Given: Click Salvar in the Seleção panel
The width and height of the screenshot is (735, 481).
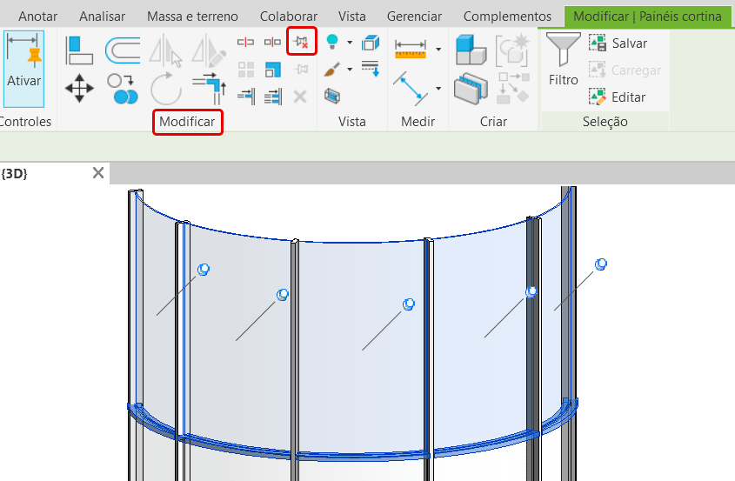Looking at the screenshot, I should click(x=618, y=43).
